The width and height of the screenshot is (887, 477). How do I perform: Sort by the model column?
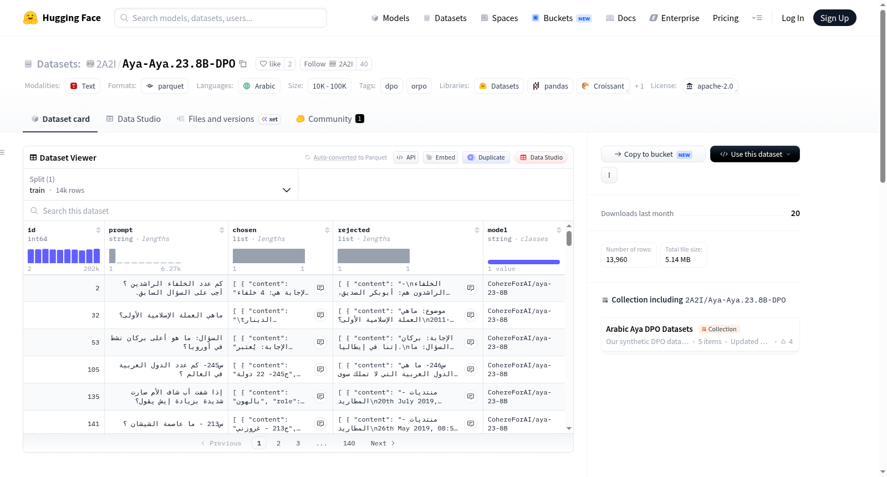click(559, 230)
